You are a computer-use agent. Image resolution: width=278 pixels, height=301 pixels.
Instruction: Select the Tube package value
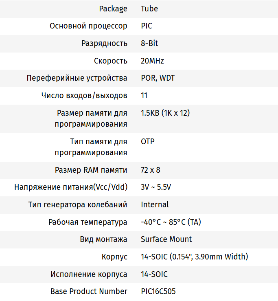click(x=149, y=9)
